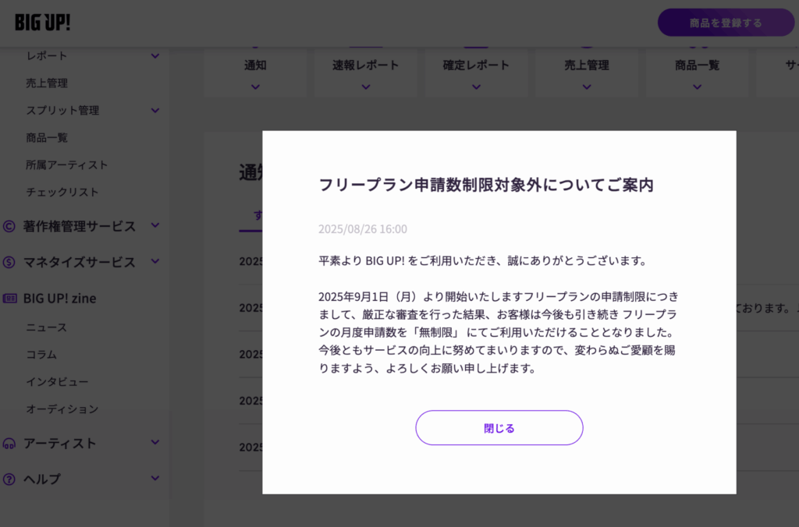Open インタビュー under BIG UP! zine
799x527 pixels.
point(56,382)
